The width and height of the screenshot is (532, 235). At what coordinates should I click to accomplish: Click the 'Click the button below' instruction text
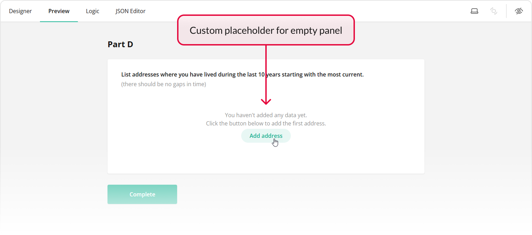(266, 123)
